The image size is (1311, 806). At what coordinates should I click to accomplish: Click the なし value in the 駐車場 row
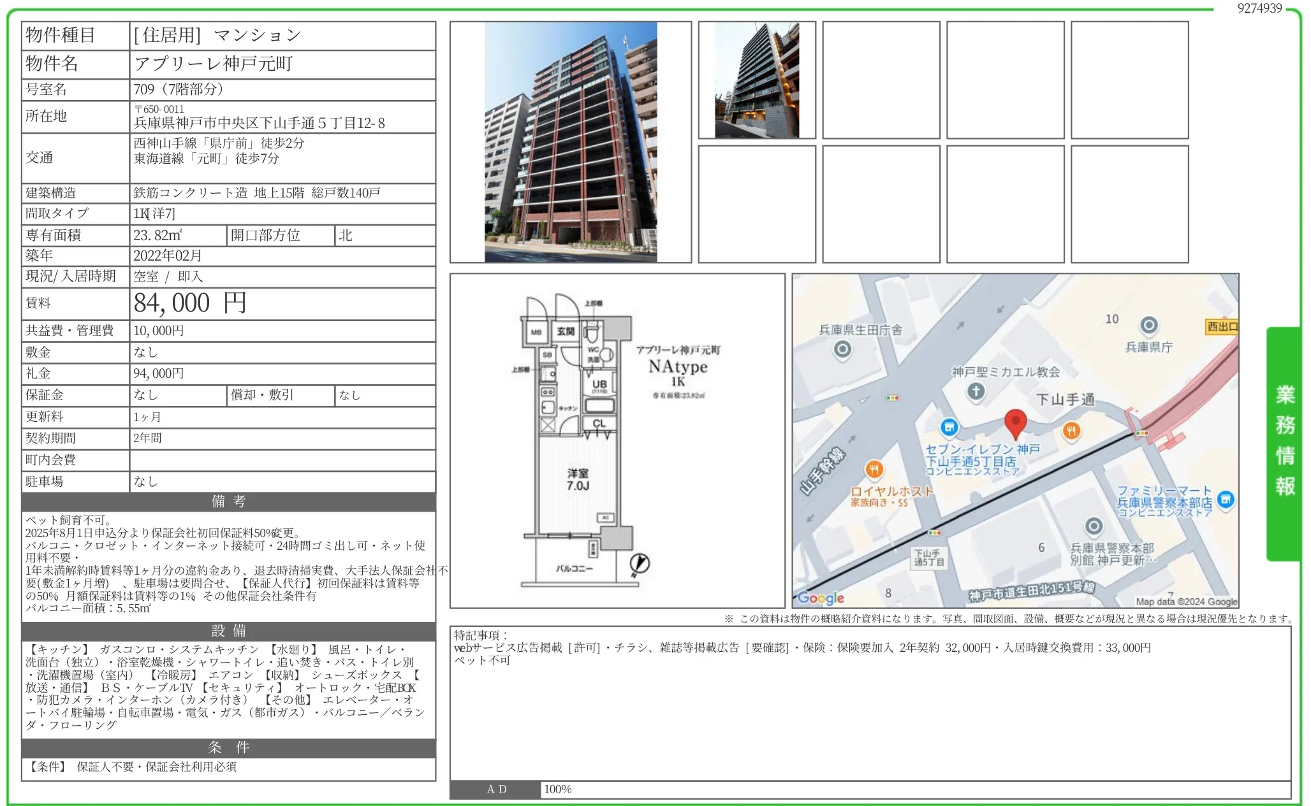(145, 482)
